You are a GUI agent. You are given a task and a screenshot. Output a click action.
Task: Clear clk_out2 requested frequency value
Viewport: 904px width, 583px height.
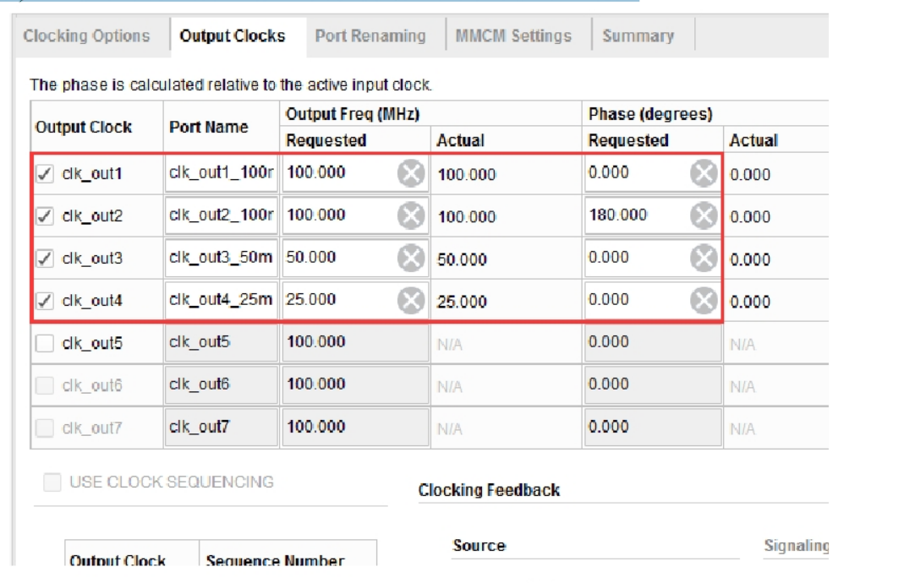coord(411,215)
